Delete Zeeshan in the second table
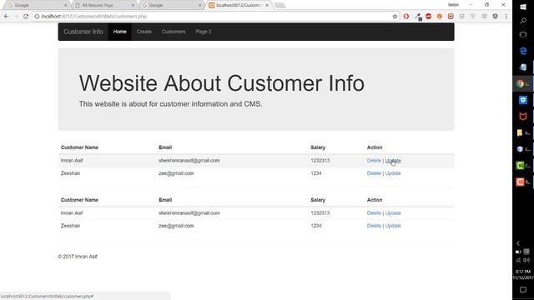The width and height of the screenshot is (534, 300). [x=374, y=226]
